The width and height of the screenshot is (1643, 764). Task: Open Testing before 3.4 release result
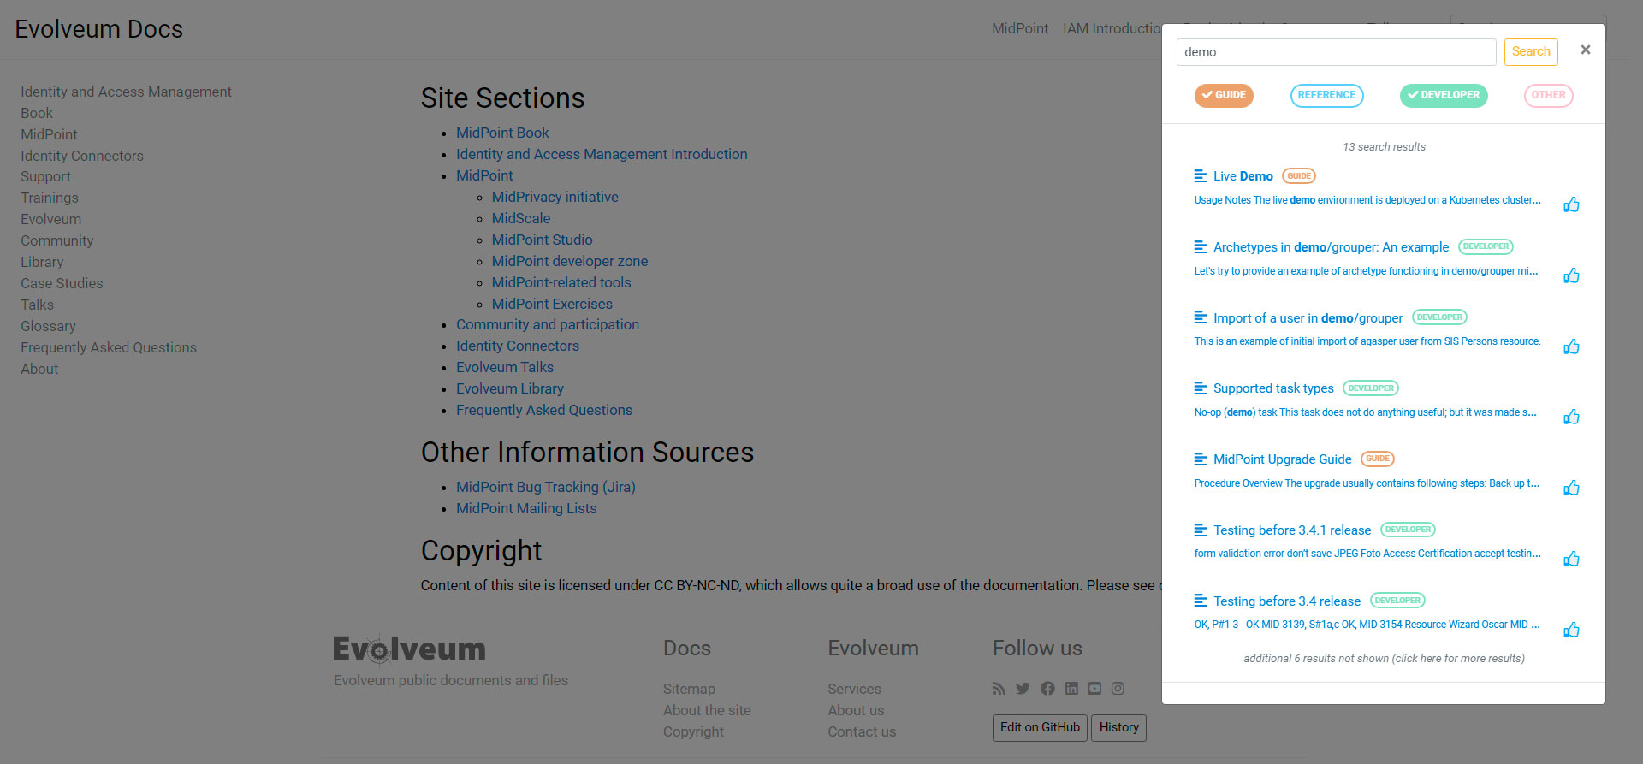[1287, 601]
